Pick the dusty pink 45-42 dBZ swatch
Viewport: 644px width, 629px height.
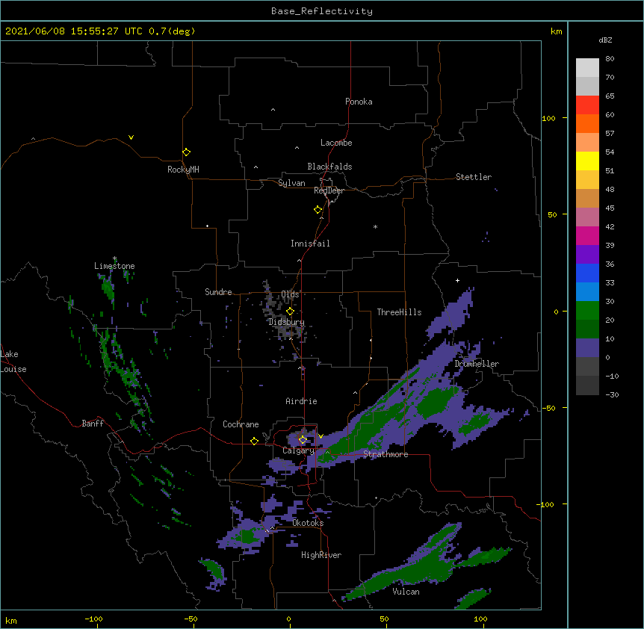coord(587,217)
